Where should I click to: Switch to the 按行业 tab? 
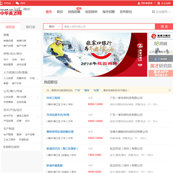click(30, 27)
